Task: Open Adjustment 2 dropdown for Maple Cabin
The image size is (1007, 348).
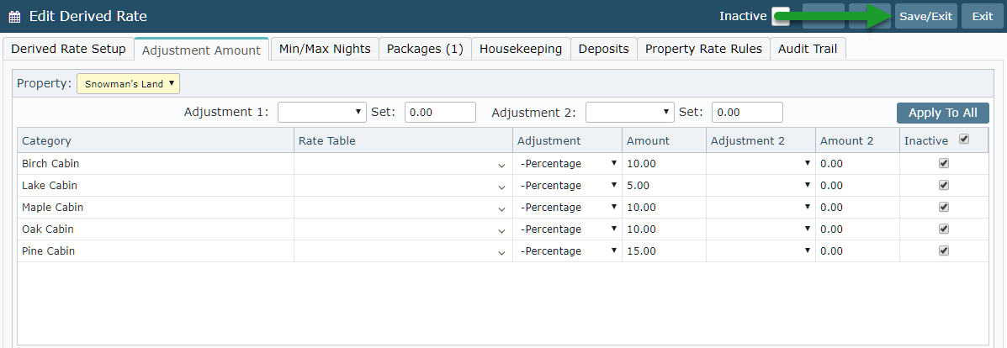Action: tap(761, 208)
